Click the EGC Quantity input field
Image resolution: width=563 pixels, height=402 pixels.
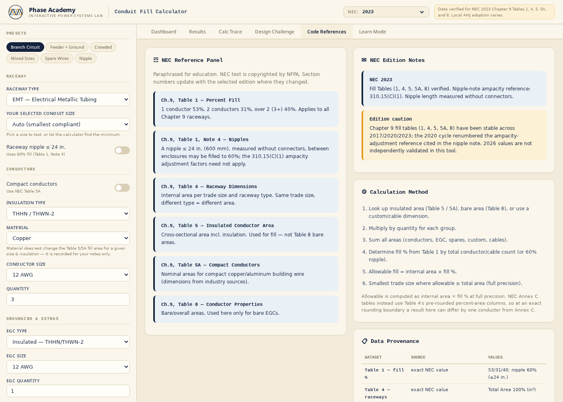click(68, 391)
